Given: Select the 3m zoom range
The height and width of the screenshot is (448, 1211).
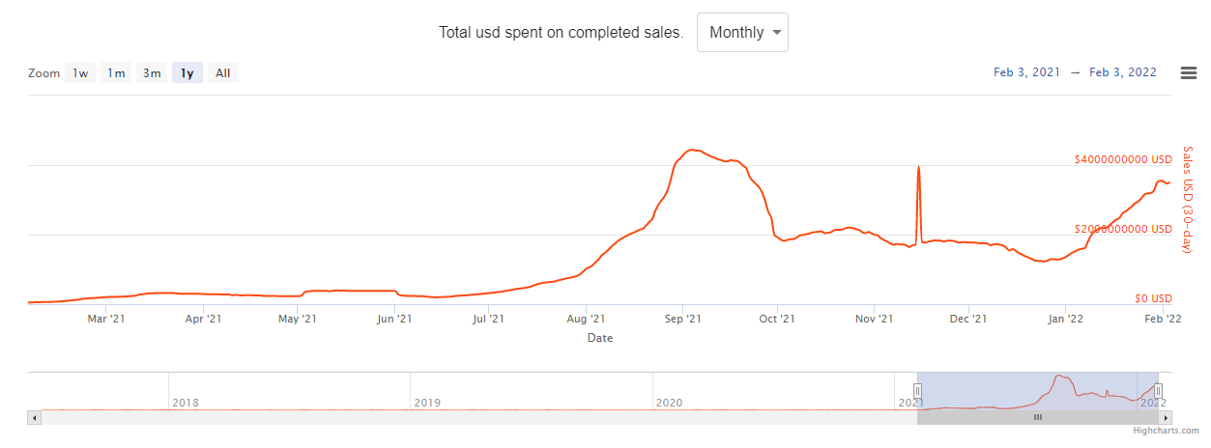Looking at the screenshot, I should [x=152, y=73].
